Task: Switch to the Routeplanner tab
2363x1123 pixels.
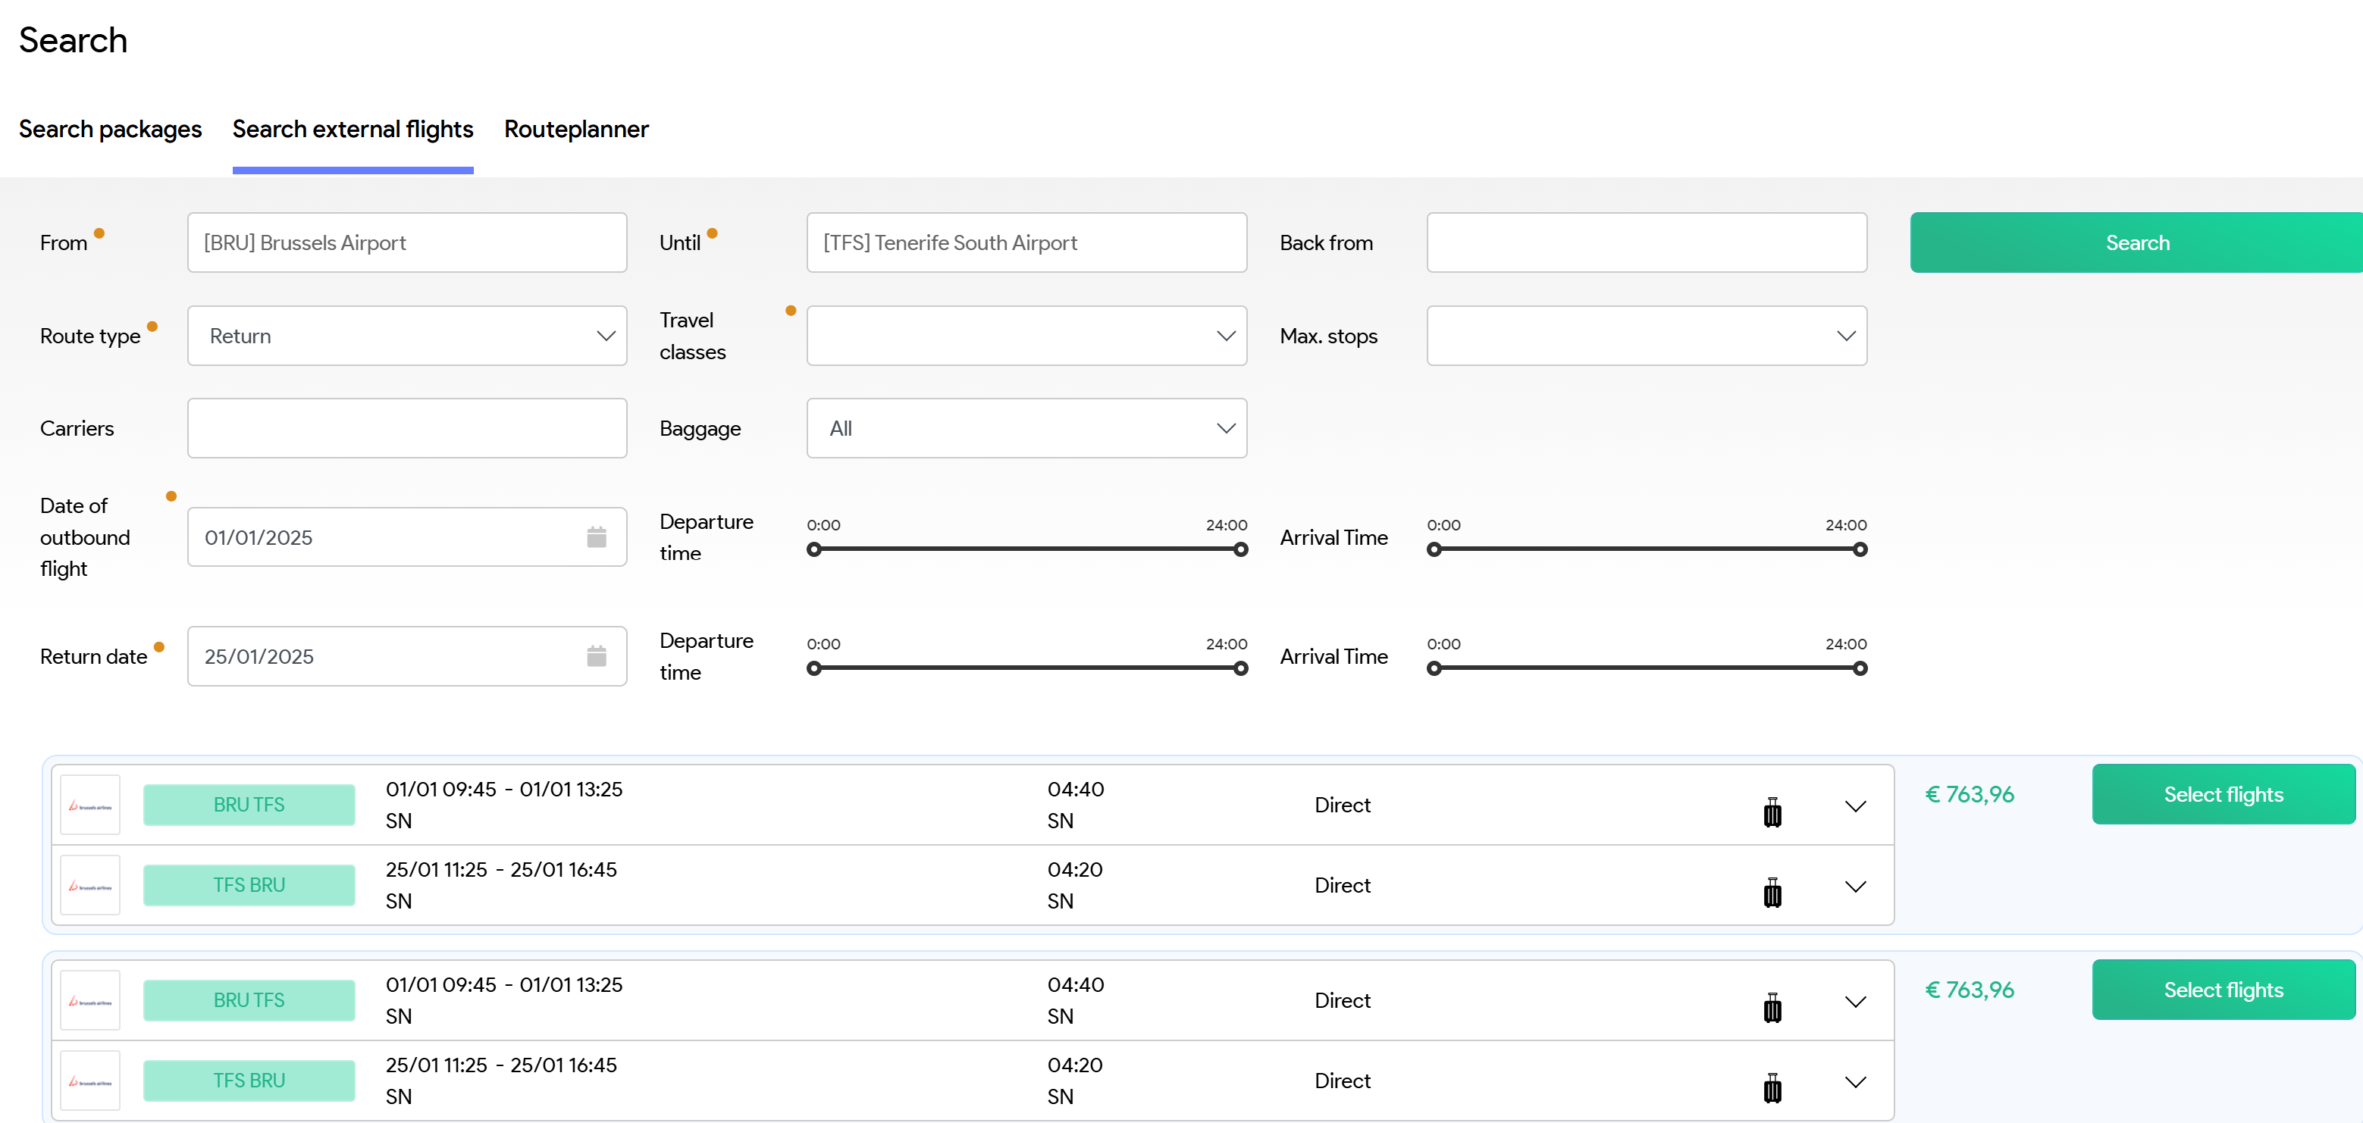Action: [x=576, y=130]
